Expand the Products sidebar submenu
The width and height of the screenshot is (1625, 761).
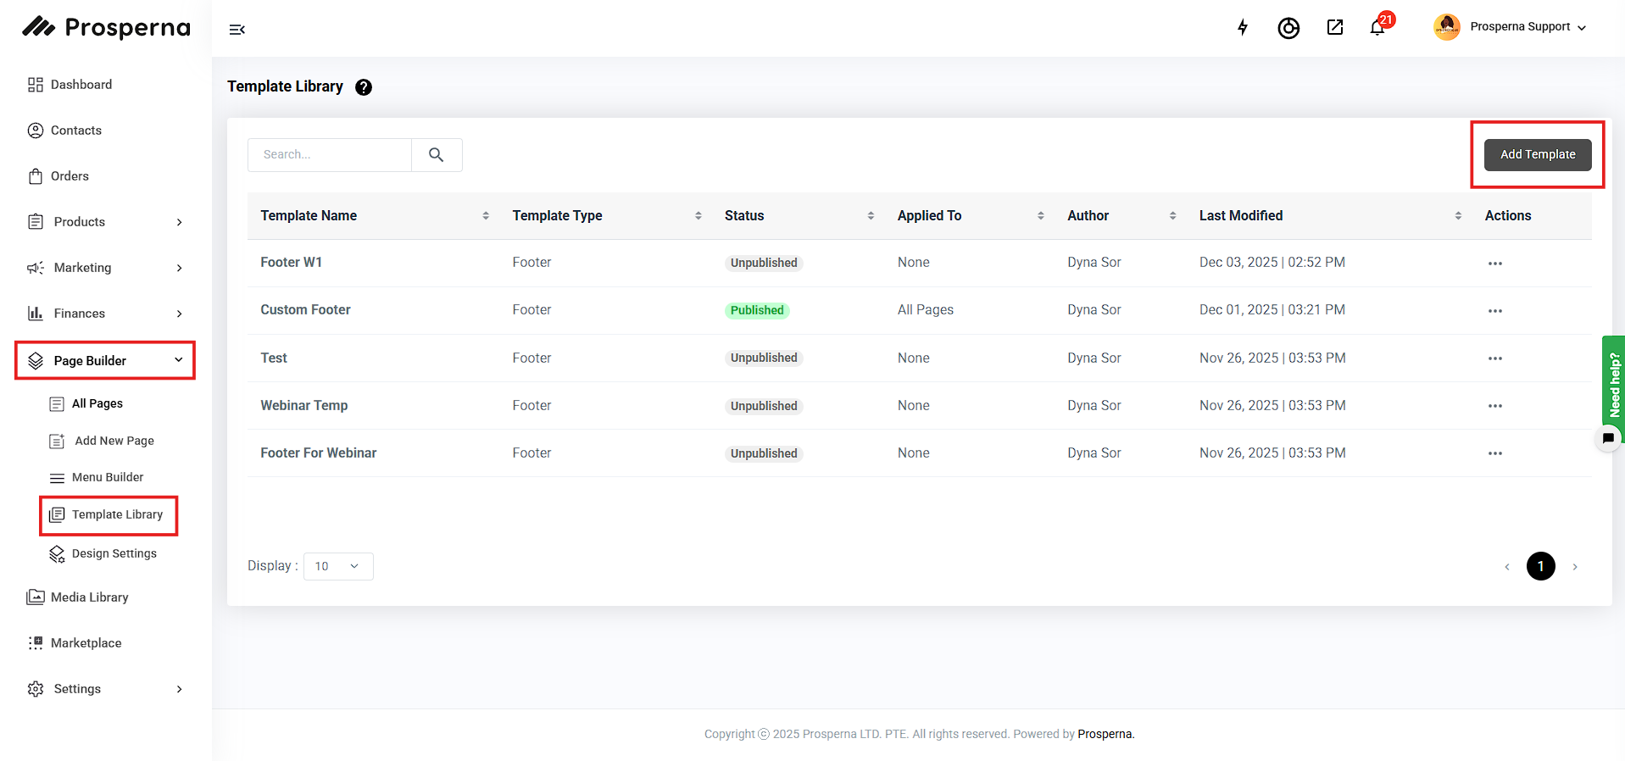179,222
